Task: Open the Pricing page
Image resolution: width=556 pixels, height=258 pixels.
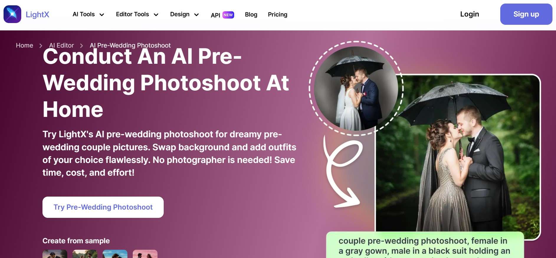Action: 278,14
